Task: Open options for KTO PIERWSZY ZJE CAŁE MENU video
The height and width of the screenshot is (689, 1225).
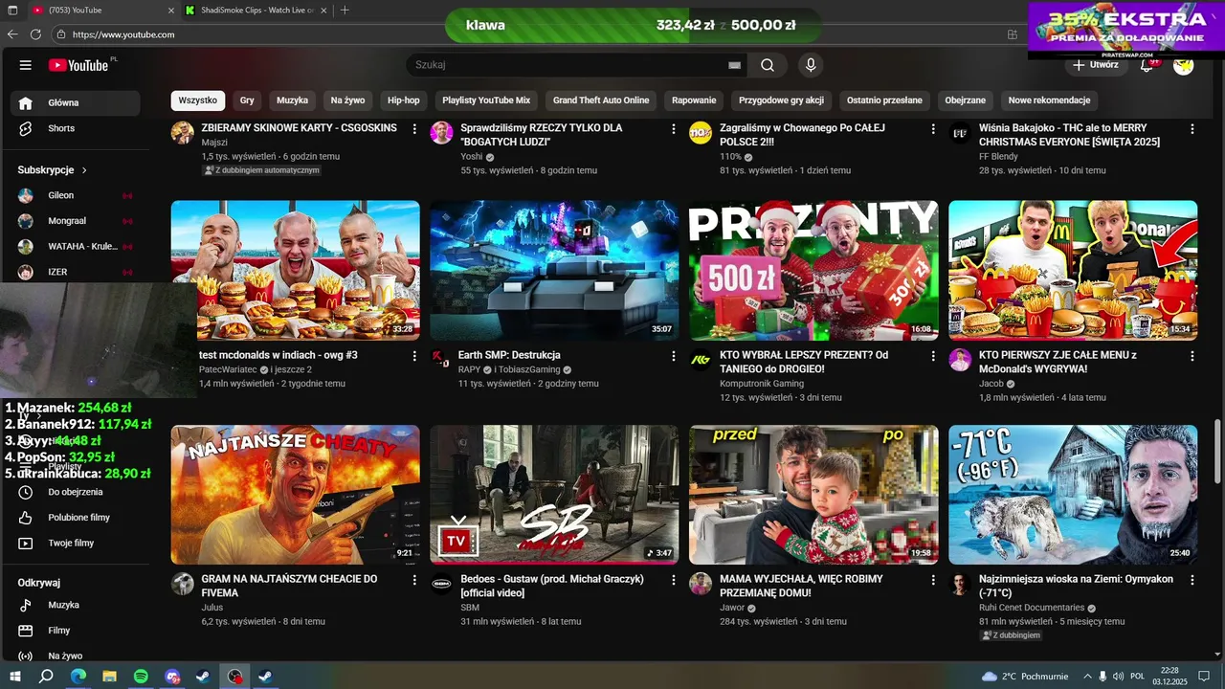Action: [x=1192, y=356]
